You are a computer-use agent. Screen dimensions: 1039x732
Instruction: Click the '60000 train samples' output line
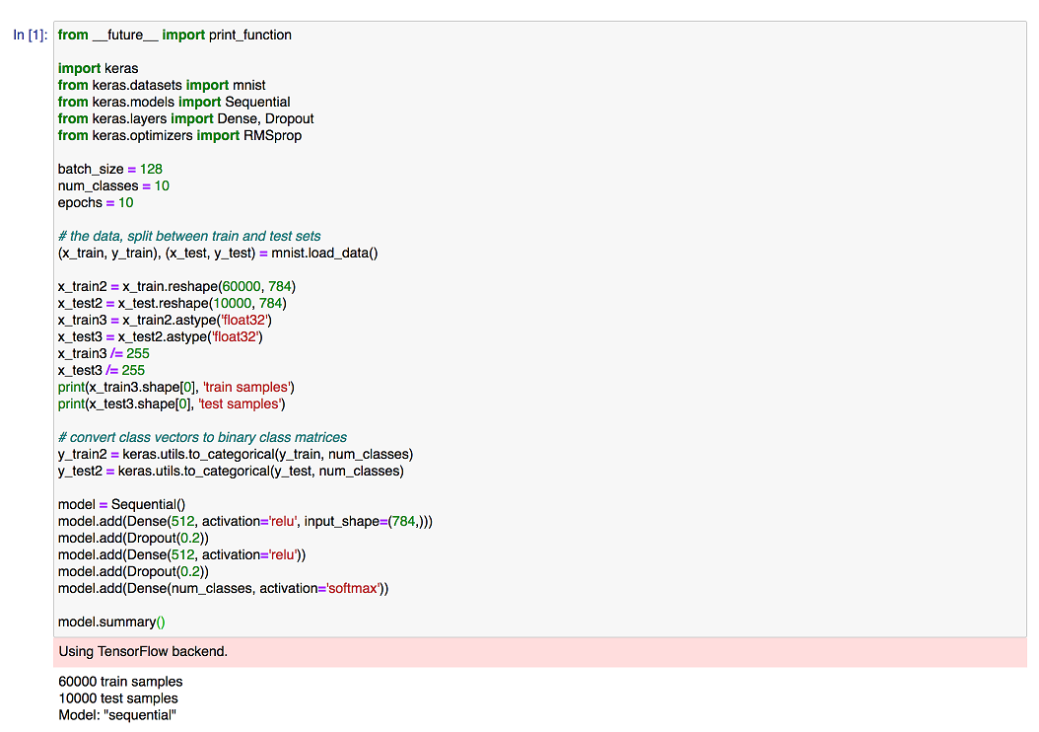[120, 682]
